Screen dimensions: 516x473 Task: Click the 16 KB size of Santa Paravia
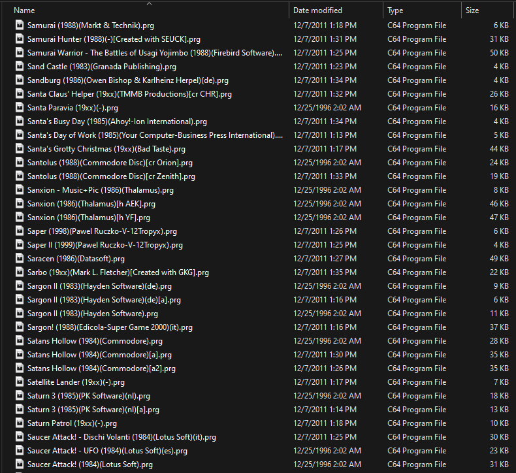point(499,108)
